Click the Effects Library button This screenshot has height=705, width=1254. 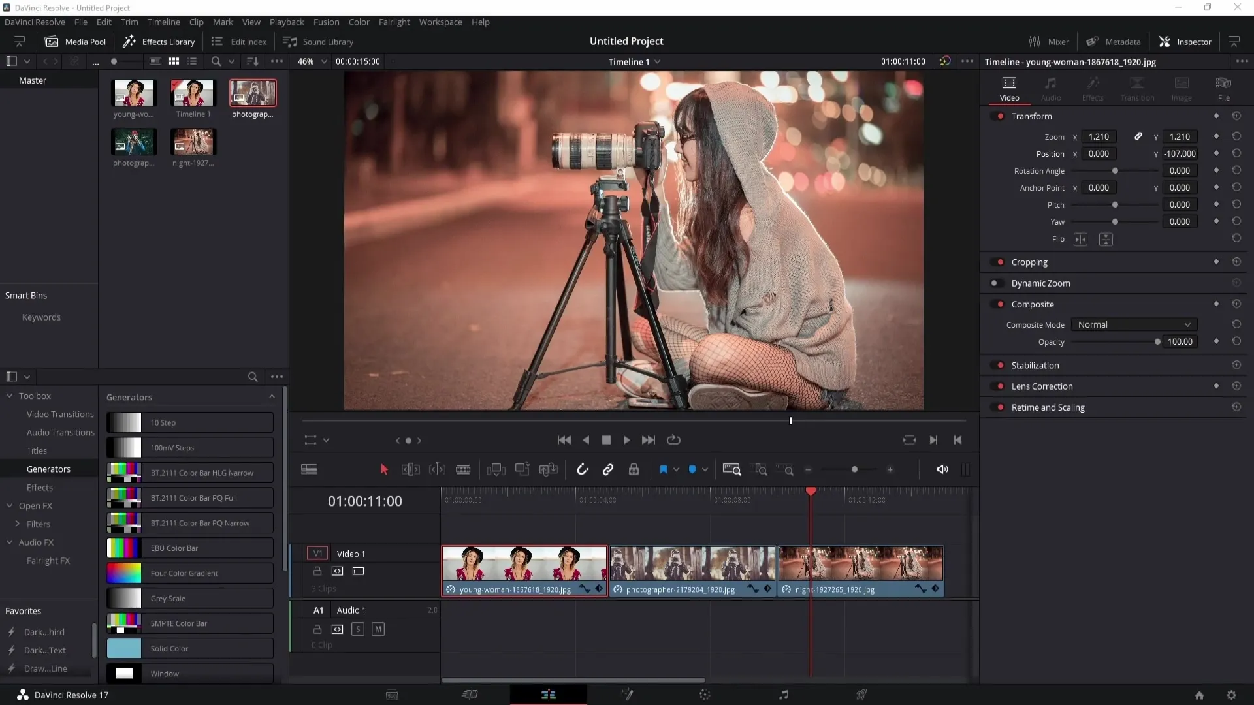tap(159, 41)
